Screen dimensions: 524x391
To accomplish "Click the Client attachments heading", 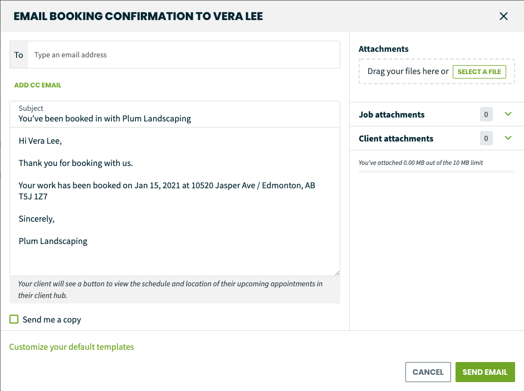I will click(x=396, y=139).
